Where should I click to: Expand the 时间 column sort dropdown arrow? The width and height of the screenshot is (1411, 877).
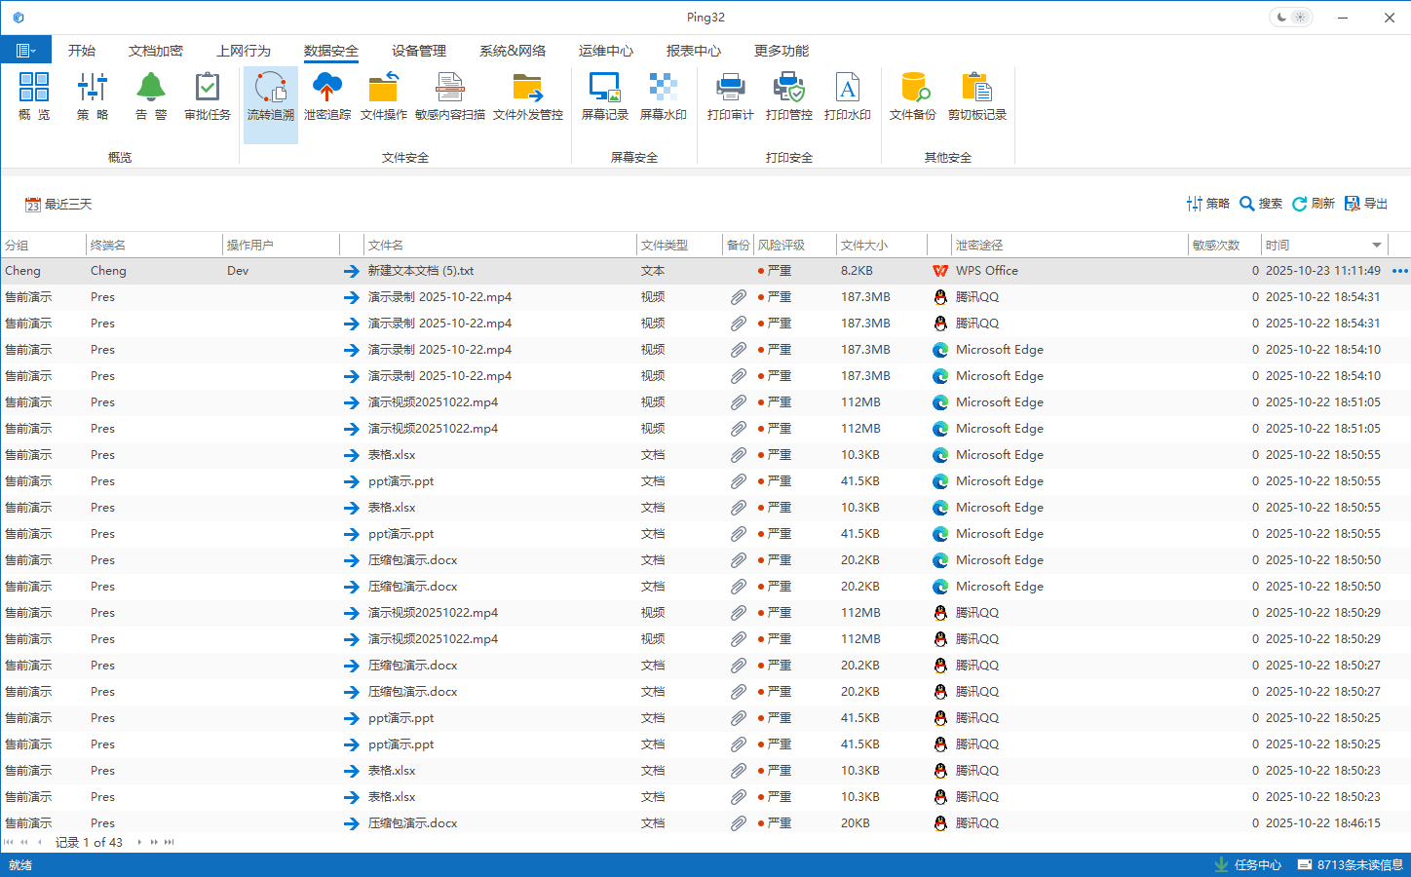click(1376, 246)
